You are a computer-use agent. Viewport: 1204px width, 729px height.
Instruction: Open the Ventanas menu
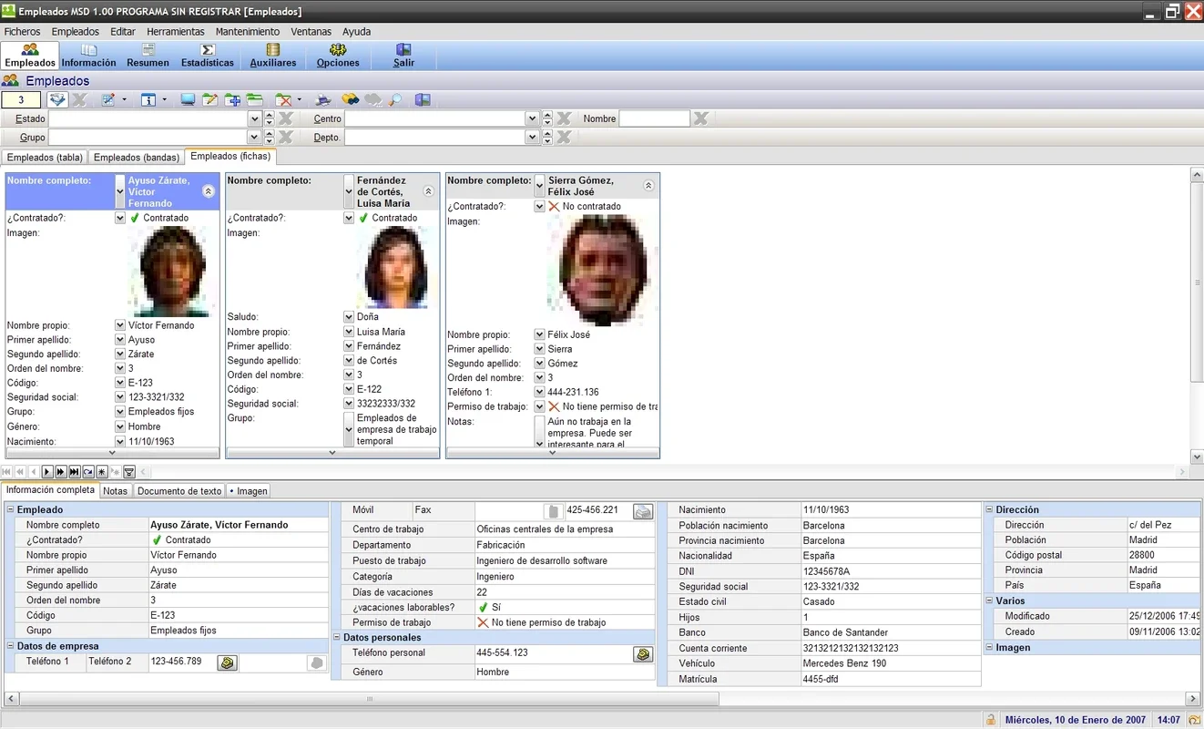(x=311, y=31)
